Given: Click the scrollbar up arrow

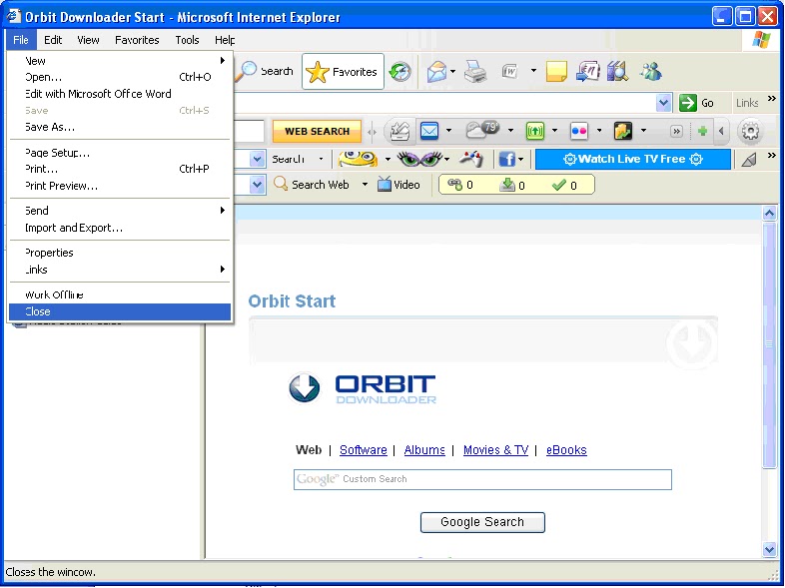Looking at the screenshot, I should (x=769, y=214).
